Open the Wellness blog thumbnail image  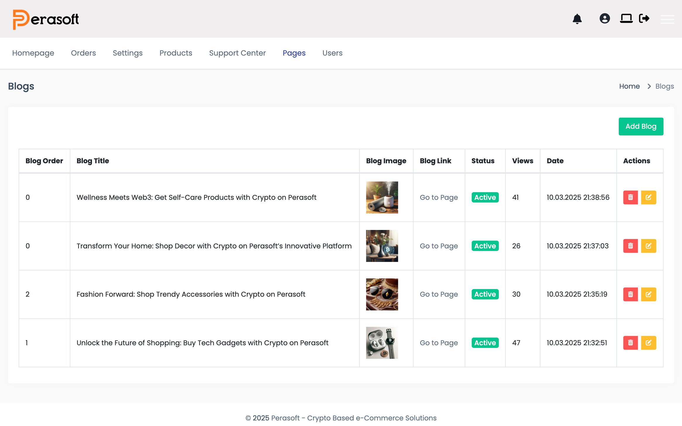point(382,197)
